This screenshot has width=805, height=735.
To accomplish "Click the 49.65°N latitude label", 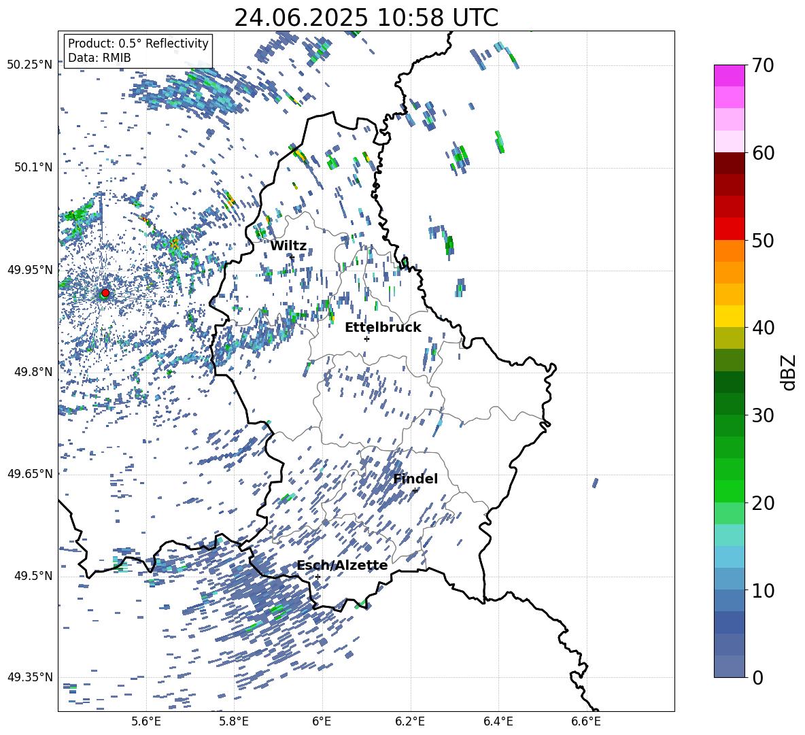I will coord(30,474).
